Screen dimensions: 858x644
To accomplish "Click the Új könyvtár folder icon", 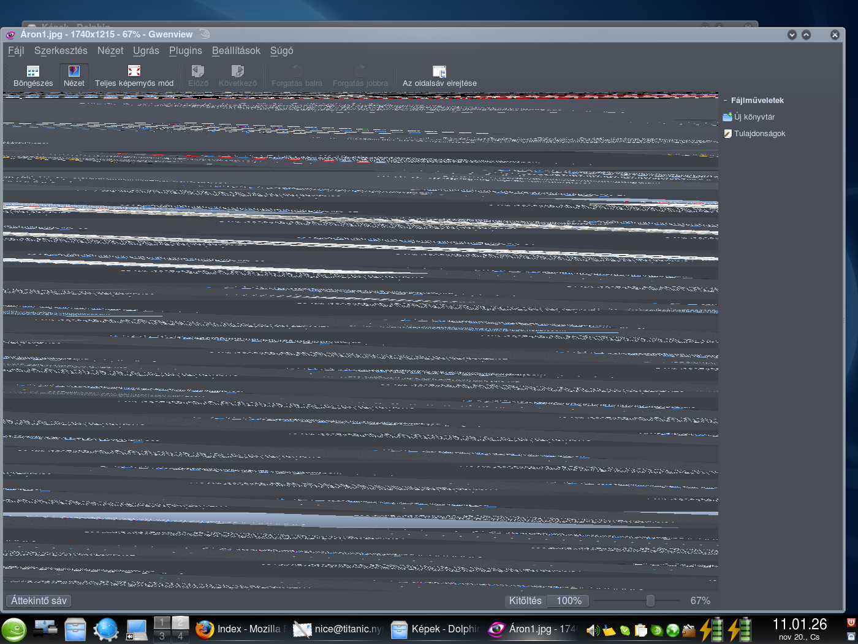I will 727,117.
